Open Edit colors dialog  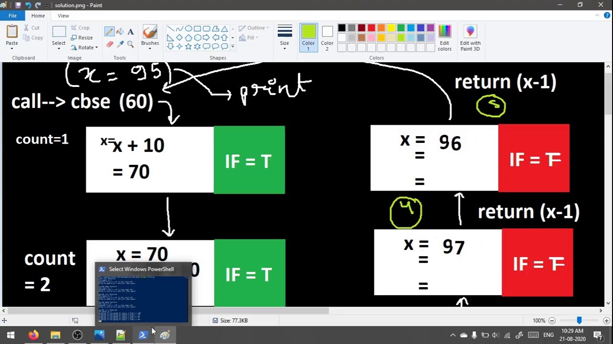[x=444, y=38]
